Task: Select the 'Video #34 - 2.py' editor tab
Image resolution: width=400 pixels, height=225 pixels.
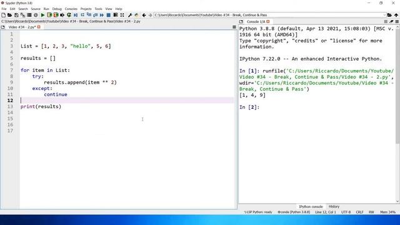Action: click(22, 27)
